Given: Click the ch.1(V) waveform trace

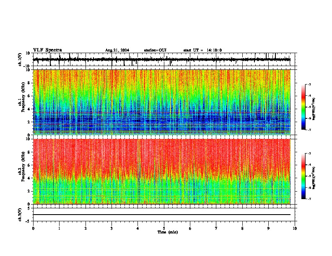Looking at the screenshot, I should click(x=161, y=59).
